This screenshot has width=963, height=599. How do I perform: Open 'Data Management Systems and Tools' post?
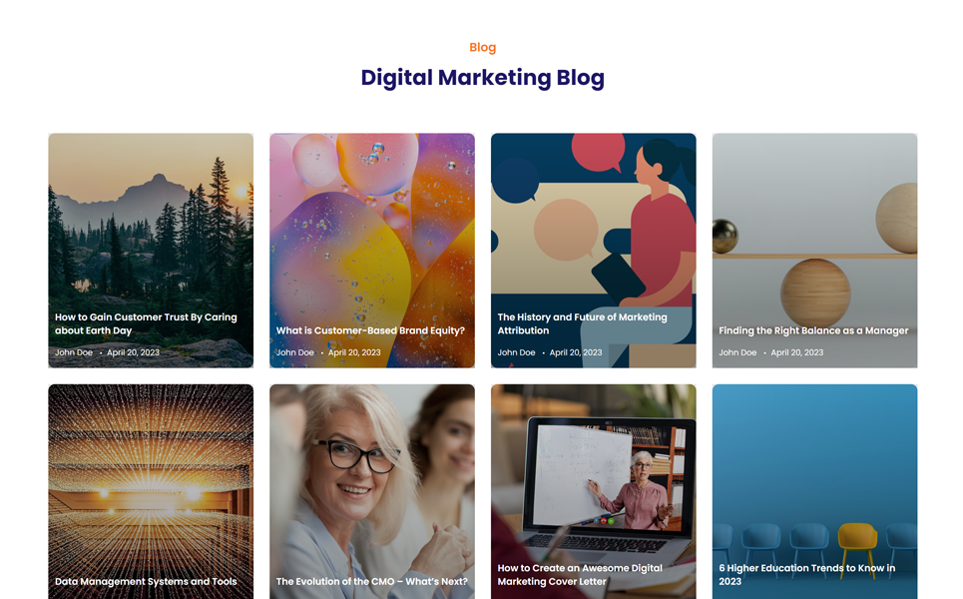coord(146,581)
